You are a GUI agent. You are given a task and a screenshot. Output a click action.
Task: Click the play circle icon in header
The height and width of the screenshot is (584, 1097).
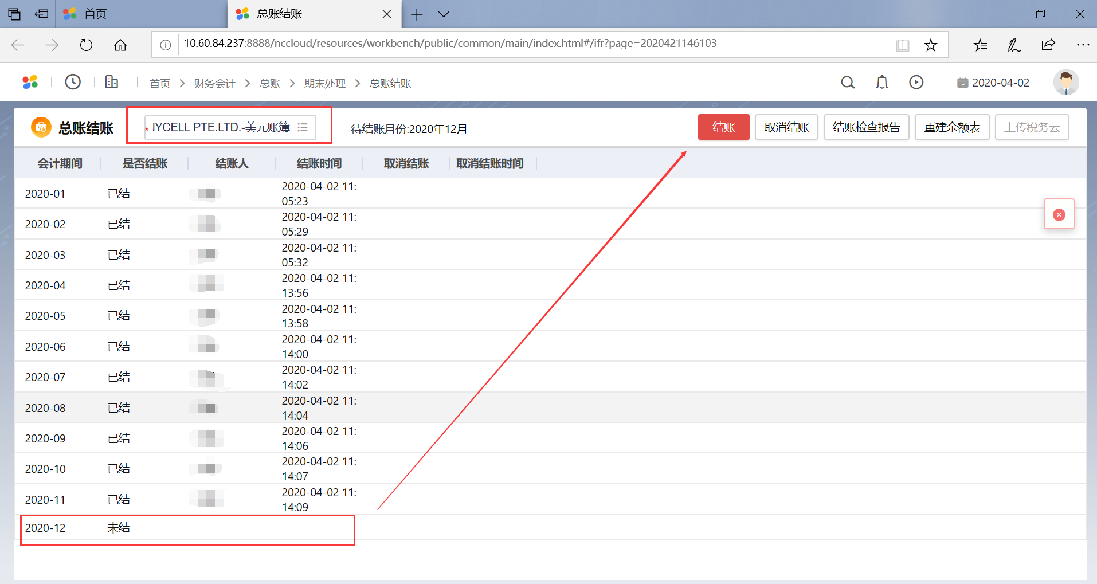(916, 83)
